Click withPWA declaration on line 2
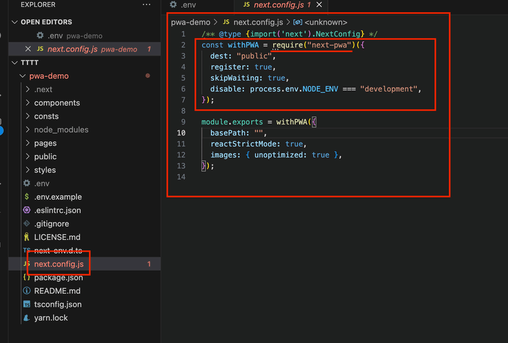 point(243,45)
